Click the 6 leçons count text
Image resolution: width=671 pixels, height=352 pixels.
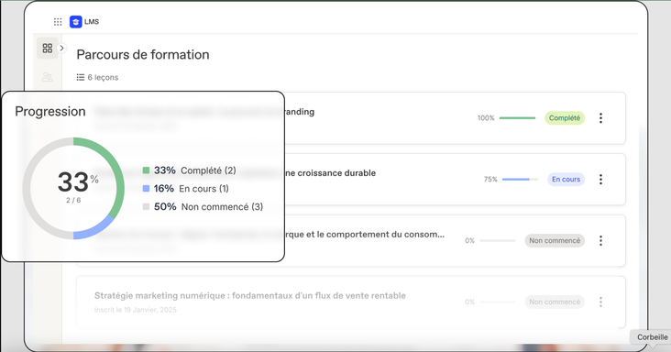point(103,77)
